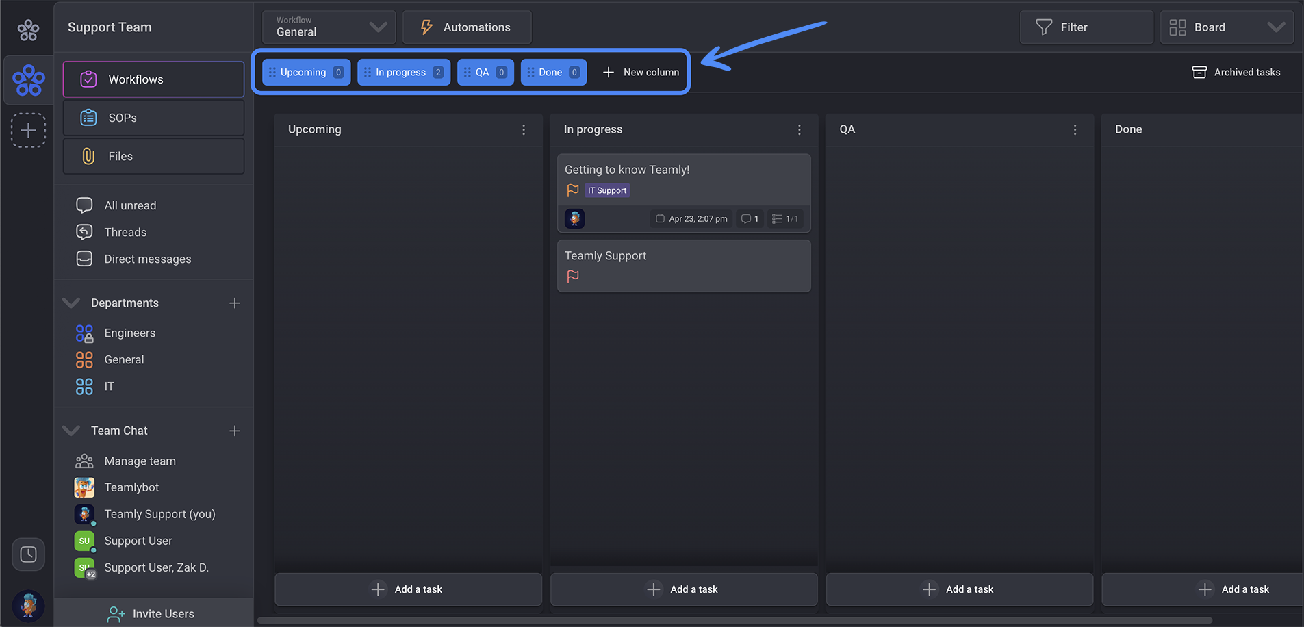Screen dimensions: 1304x627
Task: Add a task to Upcoming column
Action: (408, 589)
